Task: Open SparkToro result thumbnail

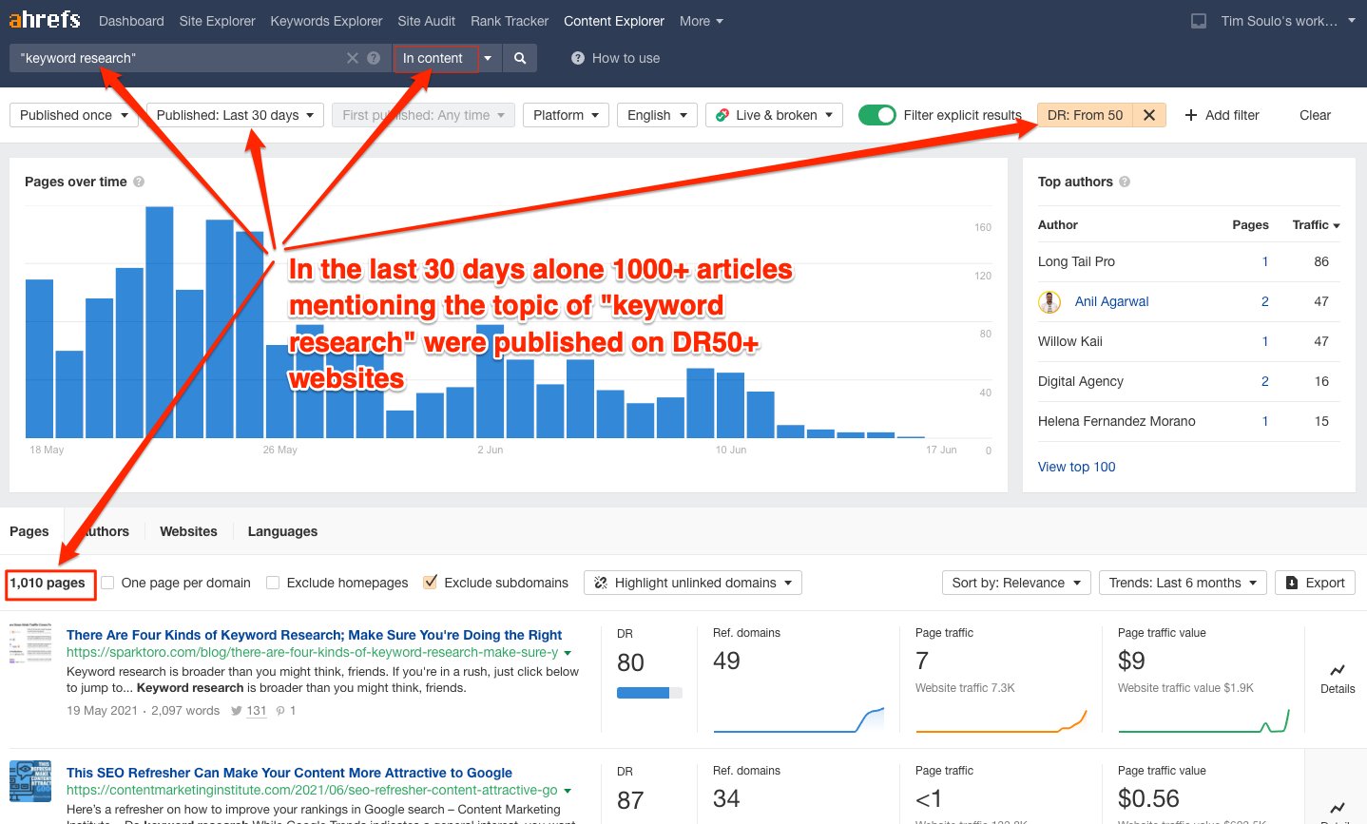Action: point(30,644)
